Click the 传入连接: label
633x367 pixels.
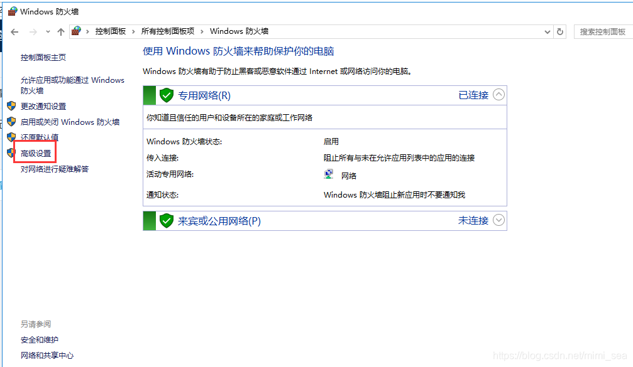tap(162, 158)
